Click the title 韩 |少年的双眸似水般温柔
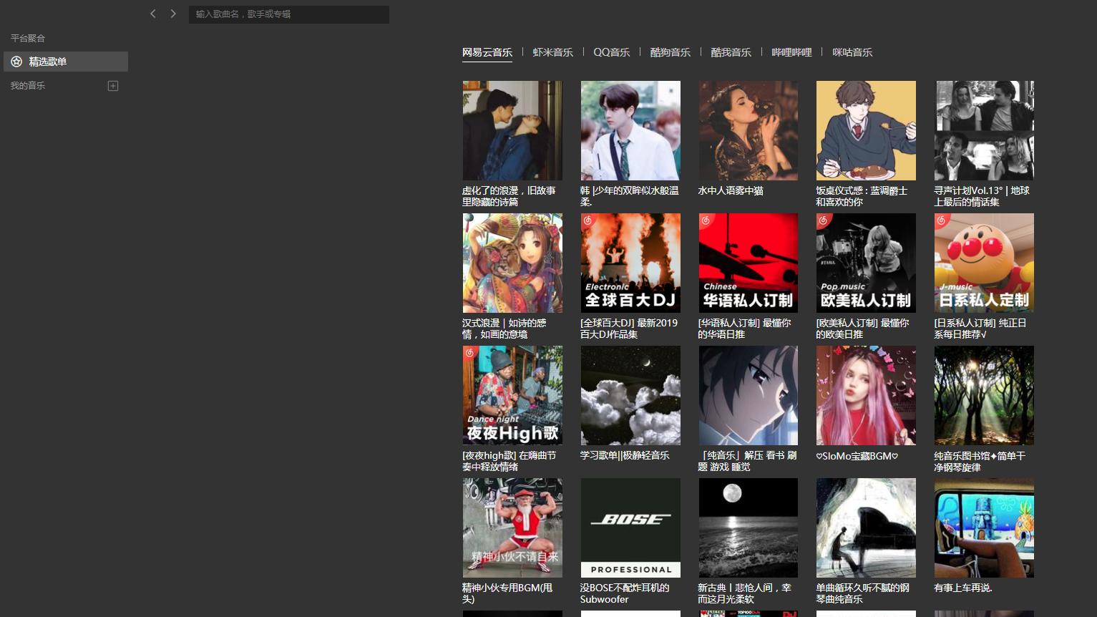The height and width of the screenshot is (617, 1097). click(630, 196)
